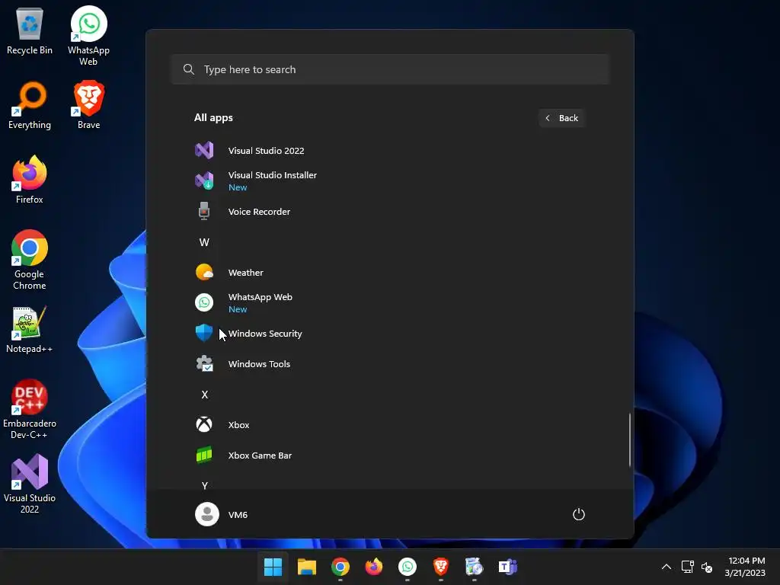Switch to Chrome in the taskbar
The width and height of the screenshot is (780, 585).
[340, 567]
